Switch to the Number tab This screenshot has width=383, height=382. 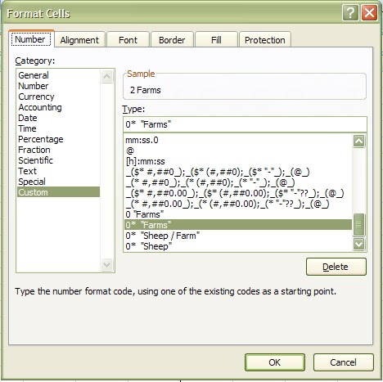pos(31,39)
